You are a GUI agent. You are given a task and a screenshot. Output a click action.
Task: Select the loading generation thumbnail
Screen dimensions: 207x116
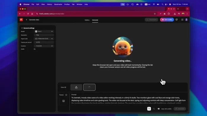[x=89, y=87]
